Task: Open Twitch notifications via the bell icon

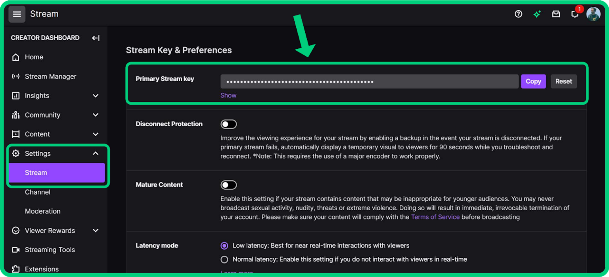Action: pos(575,14)
